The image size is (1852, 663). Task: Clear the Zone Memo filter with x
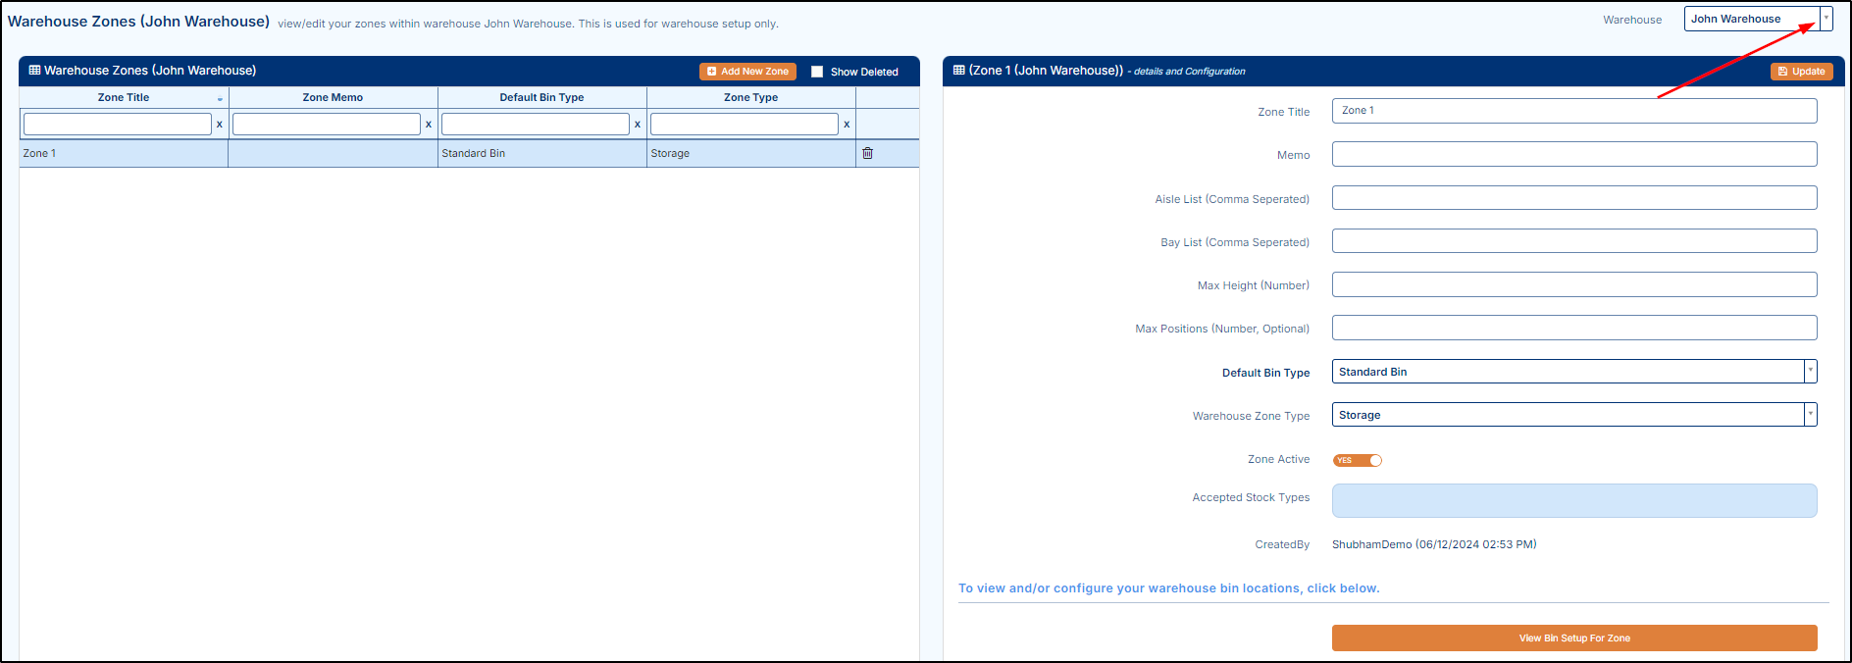coord(429,125)
